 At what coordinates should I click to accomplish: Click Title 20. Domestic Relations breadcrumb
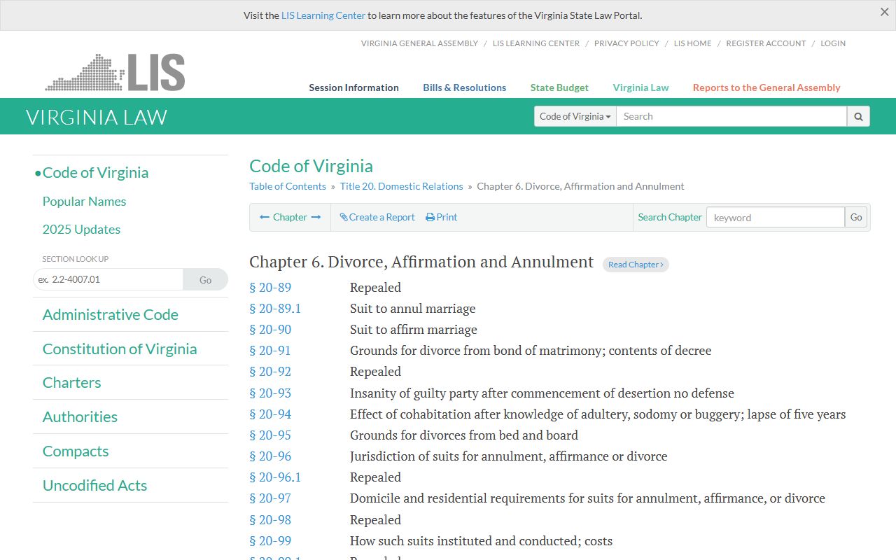402,186
